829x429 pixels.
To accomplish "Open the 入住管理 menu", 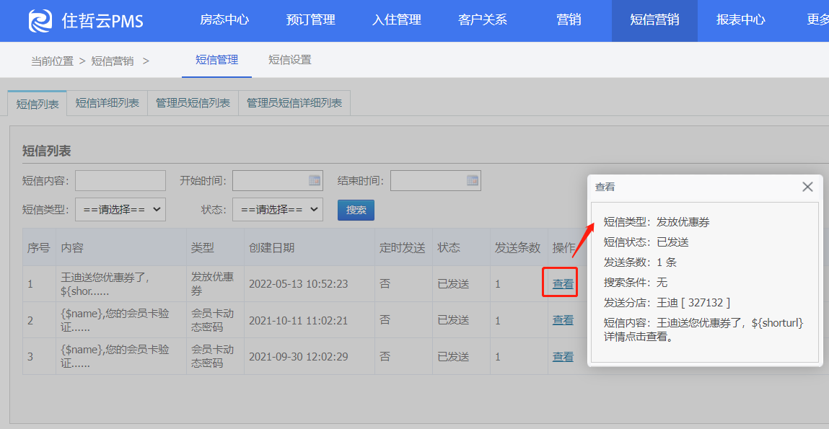I will [397, 20].
